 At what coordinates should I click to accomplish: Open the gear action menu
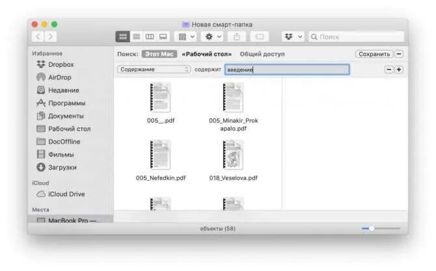click(213, 36)
